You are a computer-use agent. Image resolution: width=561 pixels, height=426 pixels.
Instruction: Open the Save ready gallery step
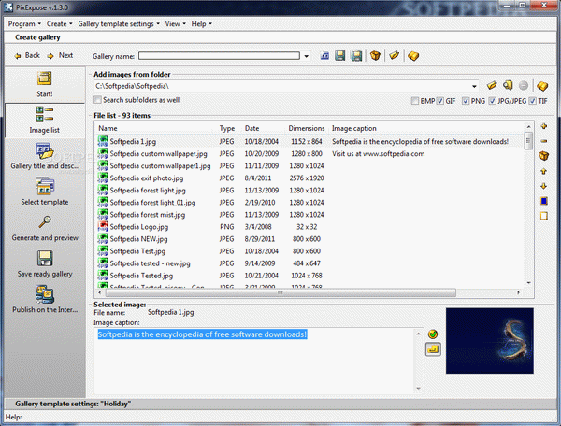pyautogui.click(x=45, y=264)
